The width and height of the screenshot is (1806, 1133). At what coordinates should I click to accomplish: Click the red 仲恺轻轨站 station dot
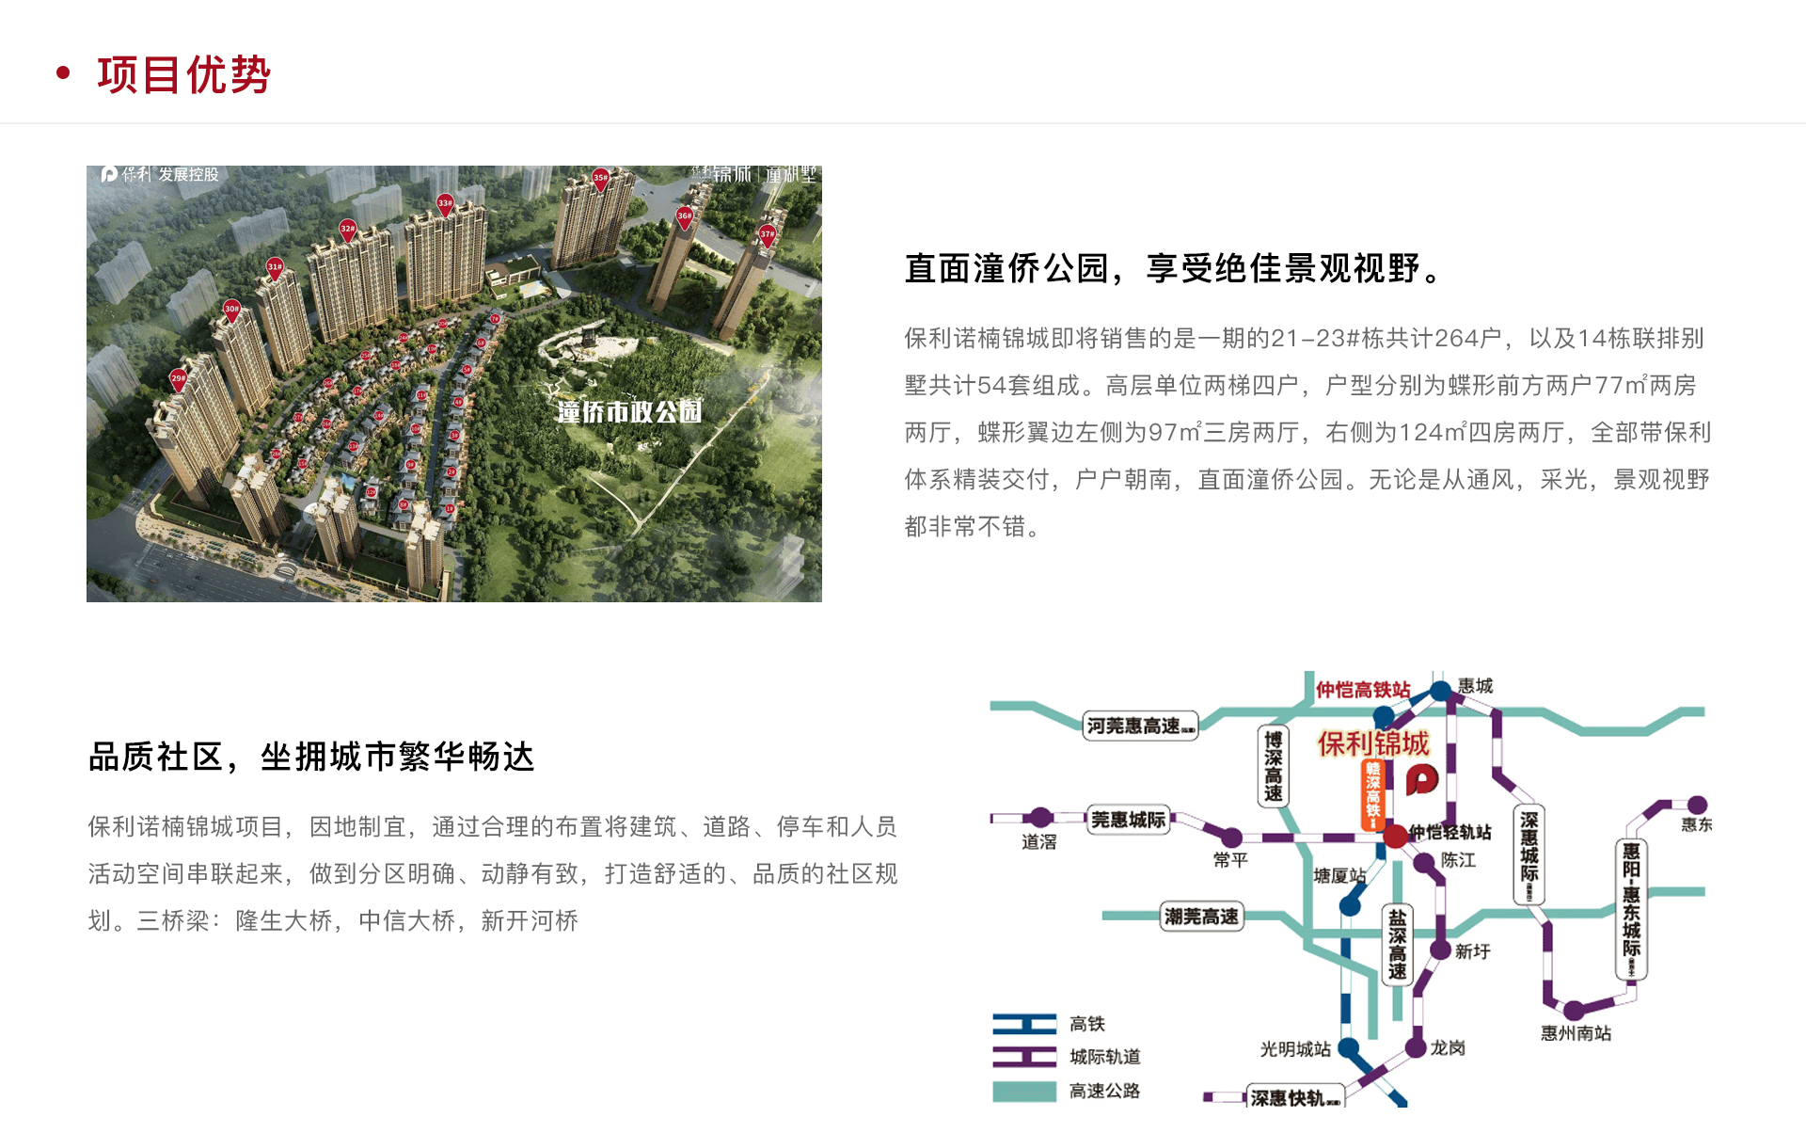pyautogui.click(x=1395, y=835)
